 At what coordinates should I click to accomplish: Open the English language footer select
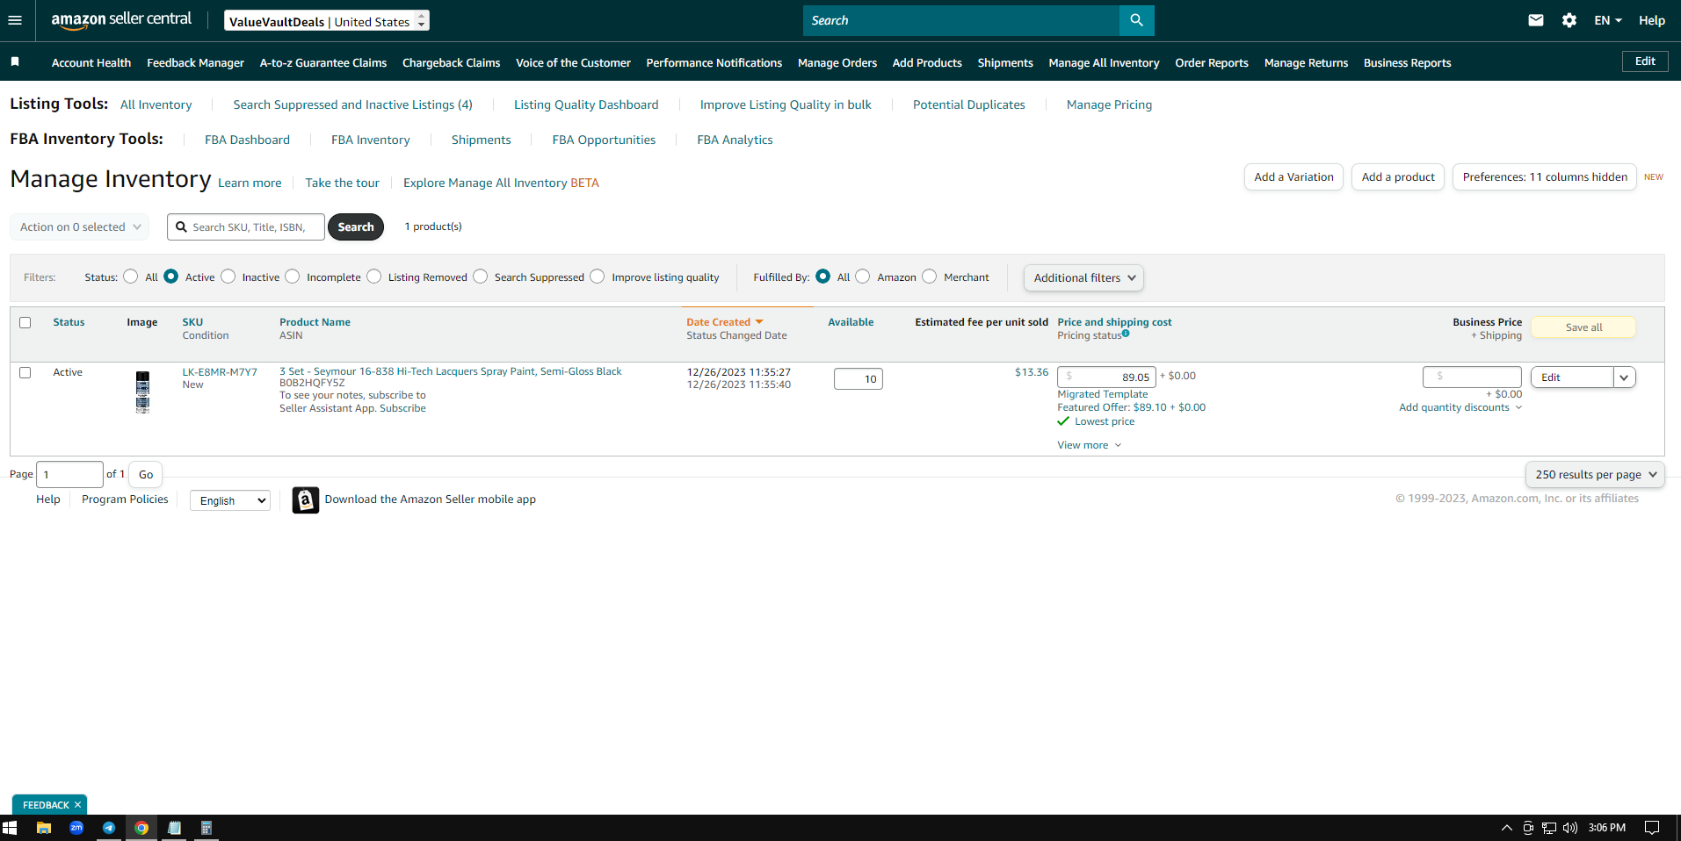pos(230,500)
